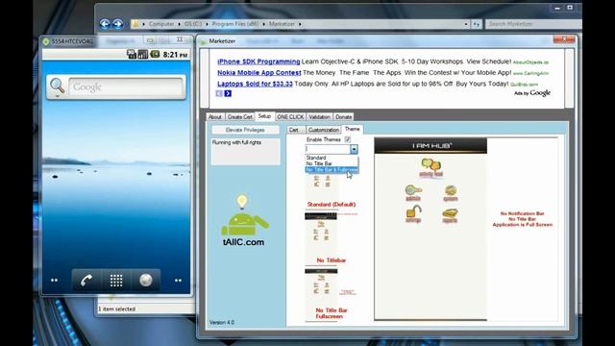Image resolution: width=615 pixels, height=346 pixels.
Task: Click the Elevate Privileges button
Action: 246,130
